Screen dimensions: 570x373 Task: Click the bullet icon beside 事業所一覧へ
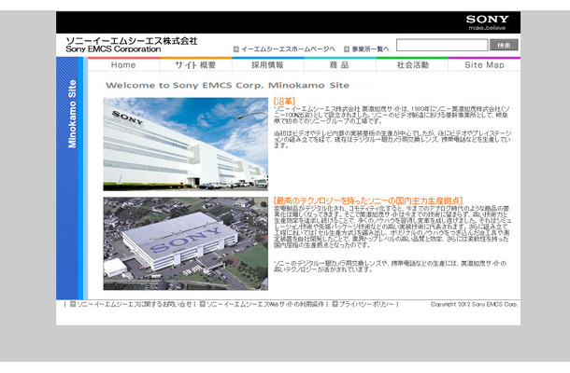click(x=347, y=49)
